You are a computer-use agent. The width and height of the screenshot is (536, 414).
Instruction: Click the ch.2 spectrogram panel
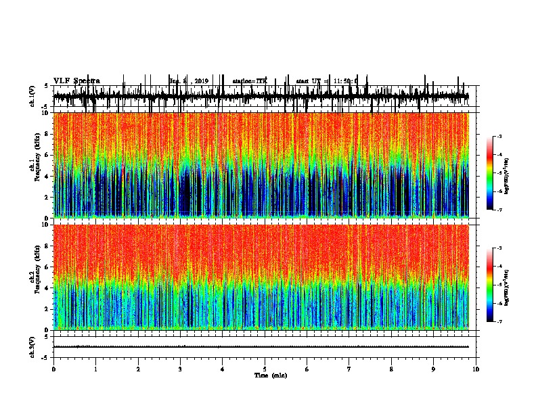pos(261,277)
